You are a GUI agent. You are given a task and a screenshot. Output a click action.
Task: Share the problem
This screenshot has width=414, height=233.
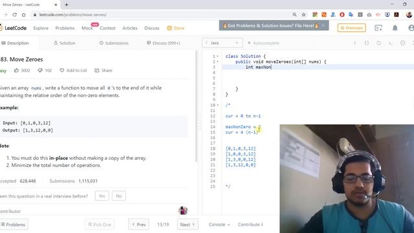click(103, 71)
